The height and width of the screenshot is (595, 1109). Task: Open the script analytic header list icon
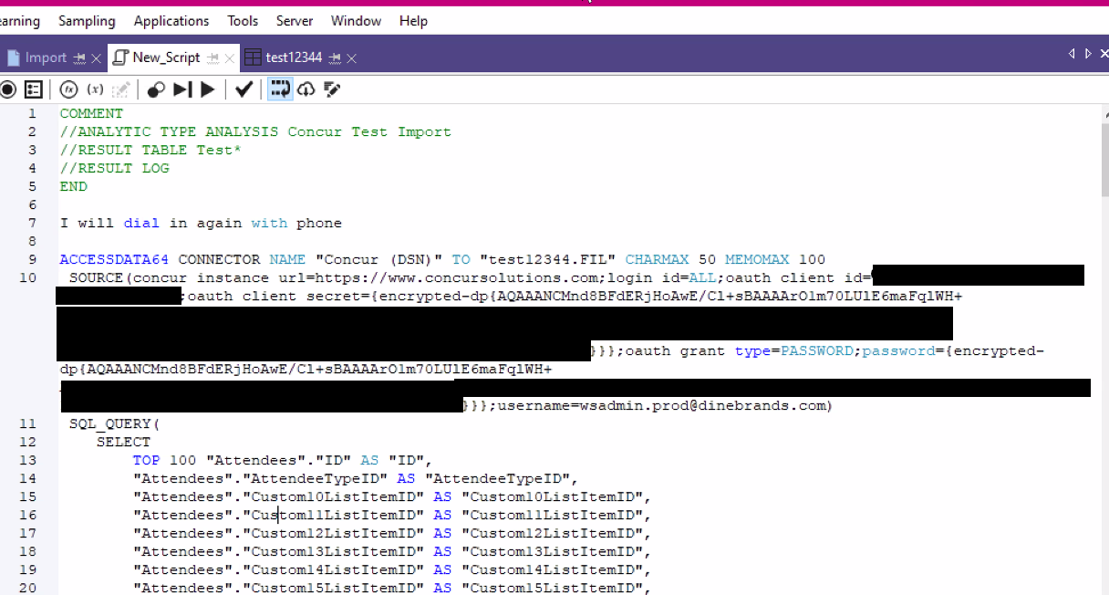tap(34, 89)
